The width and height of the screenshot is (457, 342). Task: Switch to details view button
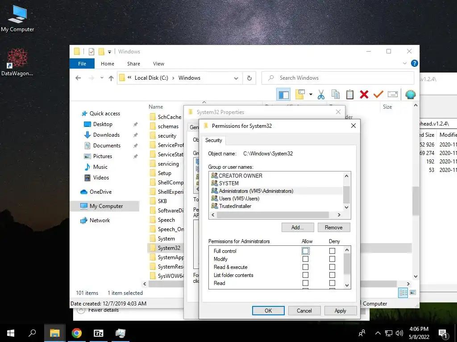403,293
